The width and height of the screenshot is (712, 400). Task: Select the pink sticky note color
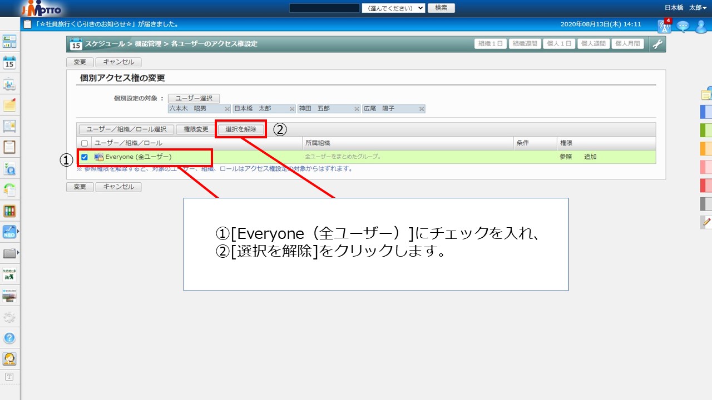706,167
